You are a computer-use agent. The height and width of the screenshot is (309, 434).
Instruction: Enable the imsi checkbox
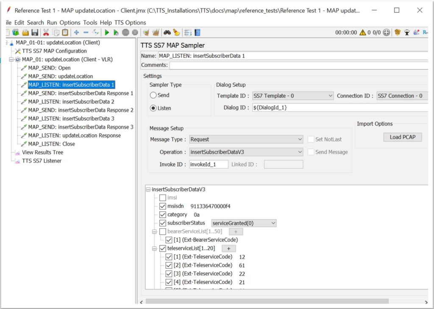pos(163,198)
